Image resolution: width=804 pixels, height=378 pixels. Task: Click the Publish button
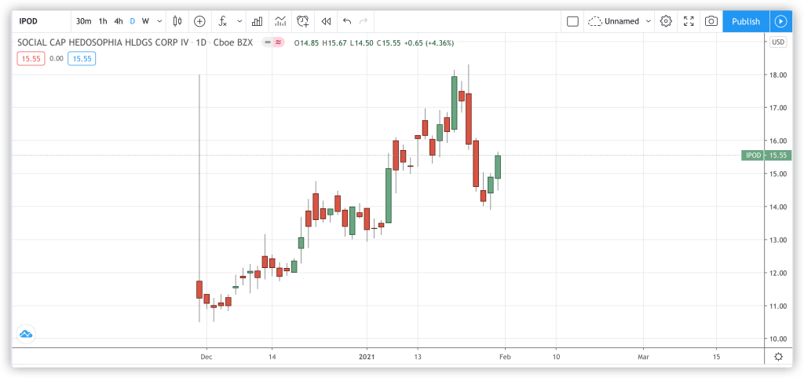[745, 21]
